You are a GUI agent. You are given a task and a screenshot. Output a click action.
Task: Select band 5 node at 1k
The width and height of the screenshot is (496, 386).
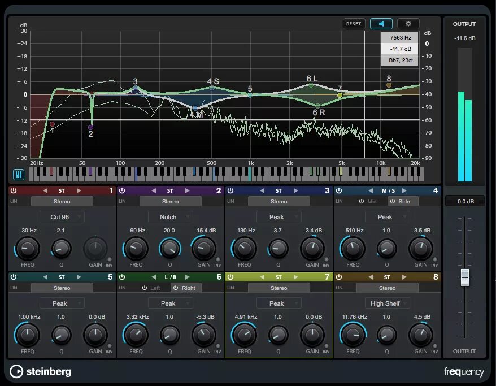pyautogui.click(x=250, y=95)
